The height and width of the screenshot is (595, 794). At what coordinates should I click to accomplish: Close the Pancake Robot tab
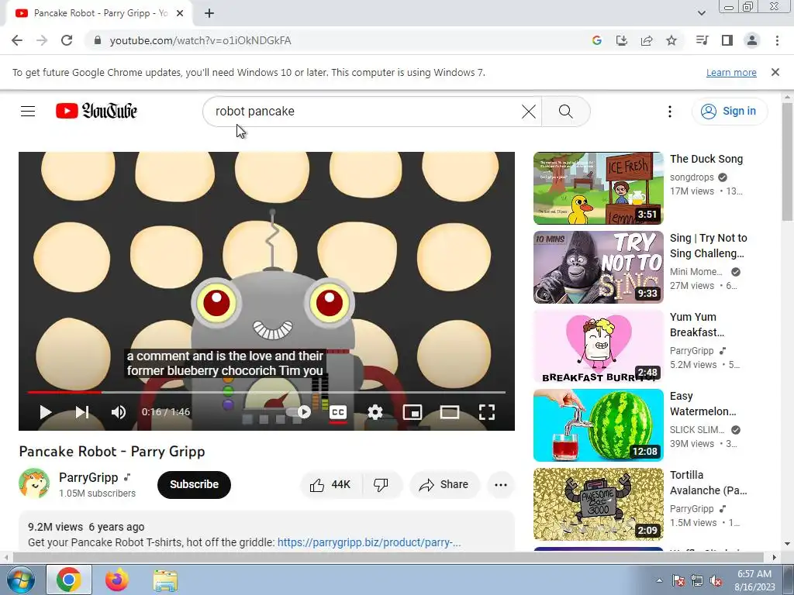click(180, 13)
